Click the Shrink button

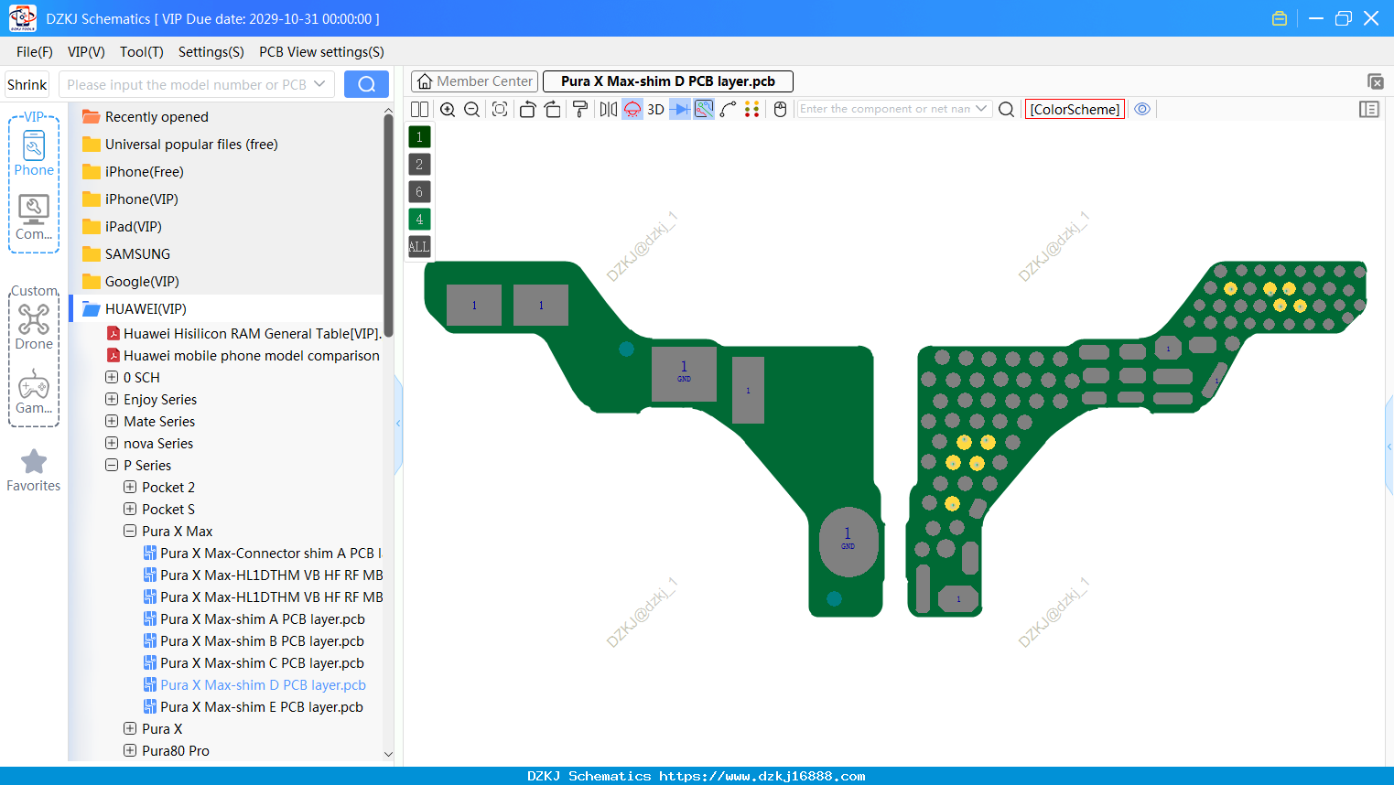pos(27,84)
